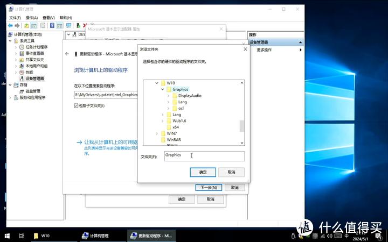Open the 查看(V) menu

tap(48, 17)
